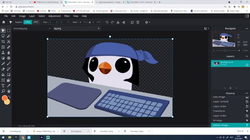Click the Home icon in options bar
Screen dimensions: 250x140
click(4, 22)
